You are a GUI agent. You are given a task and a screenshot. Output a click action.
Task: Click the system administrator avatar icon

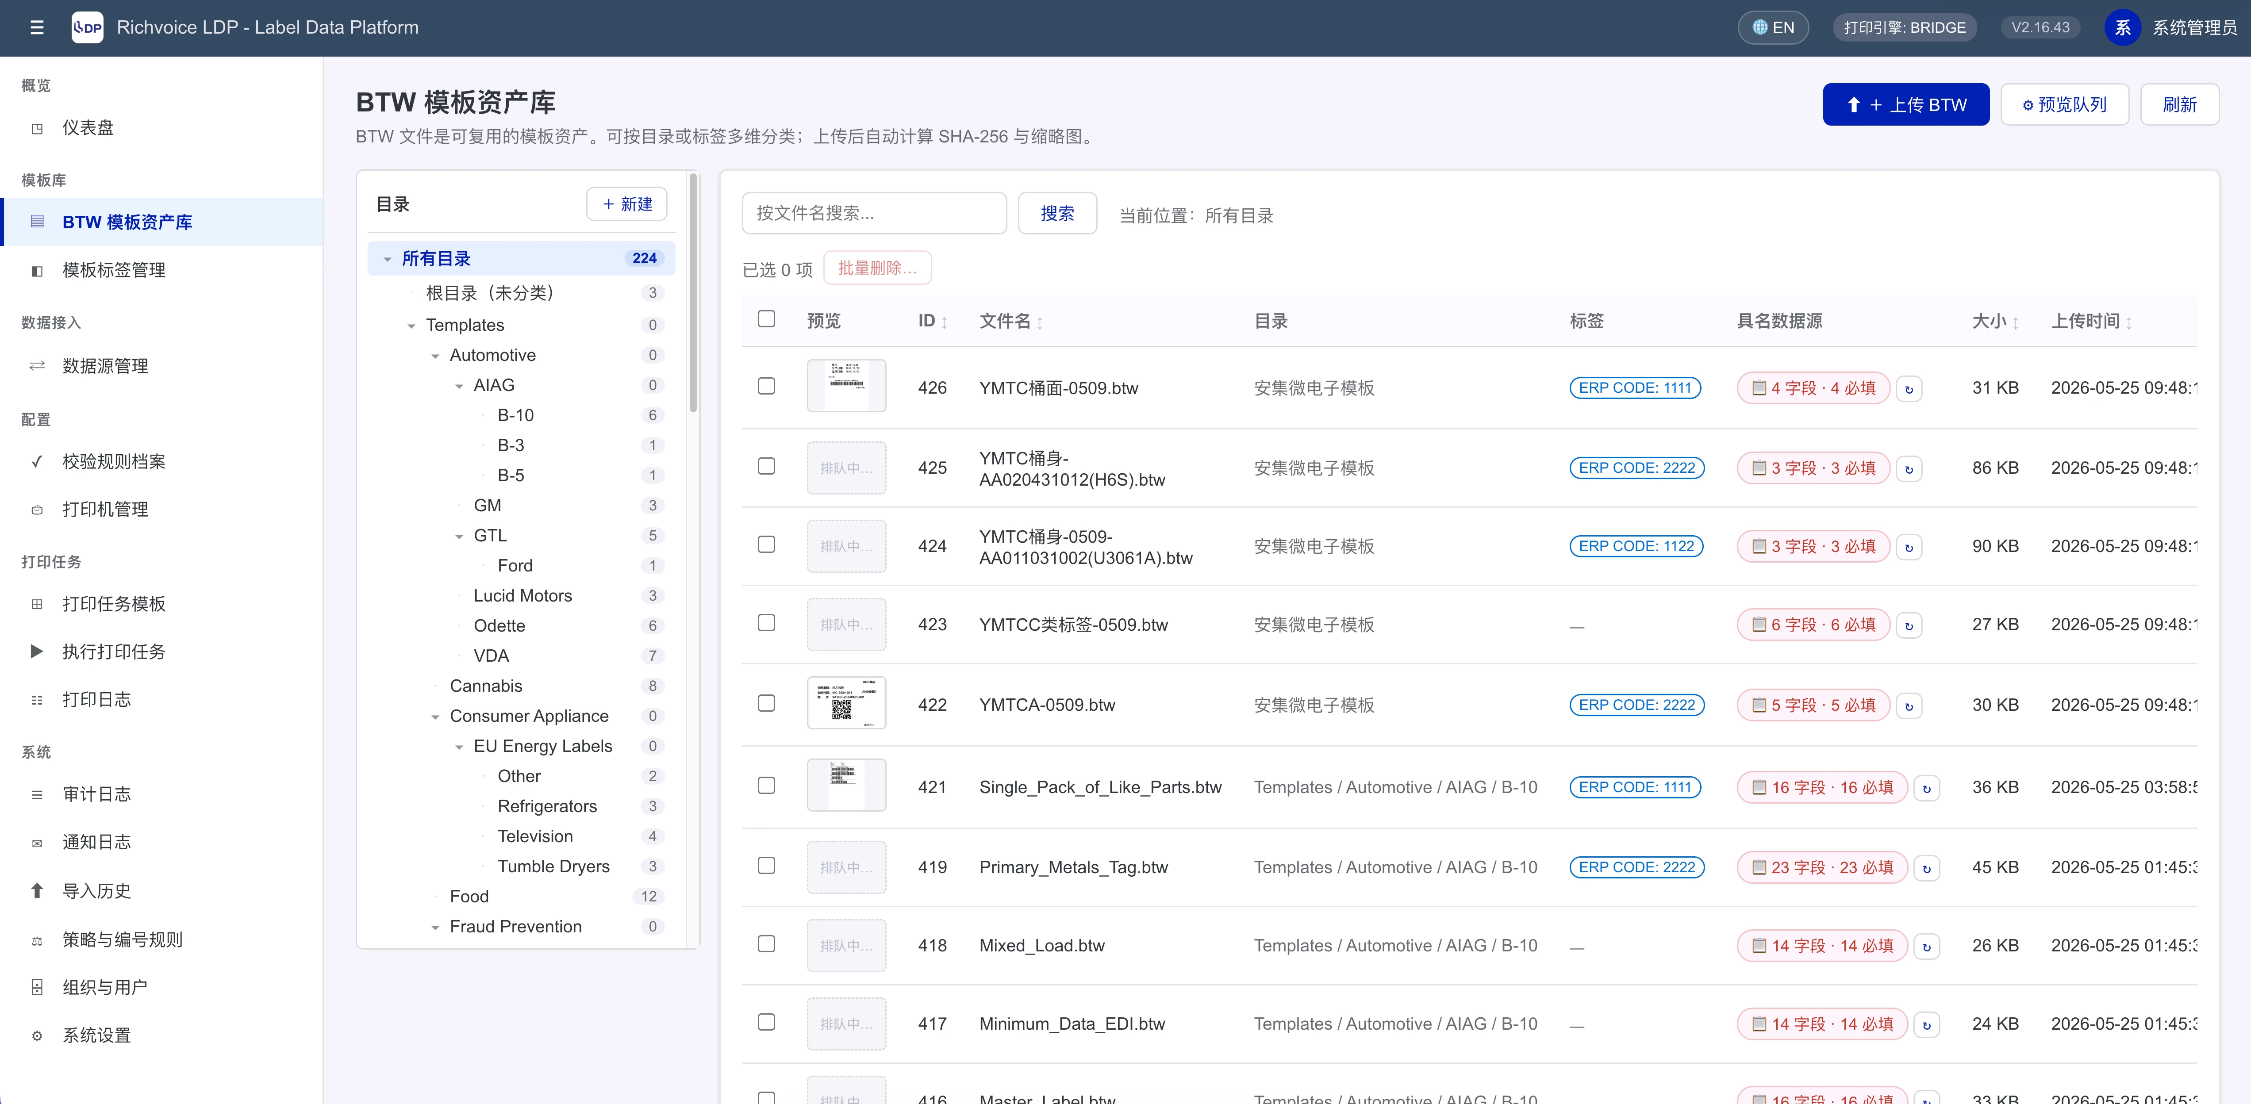pyautogui.click(x=2123, y=27)
